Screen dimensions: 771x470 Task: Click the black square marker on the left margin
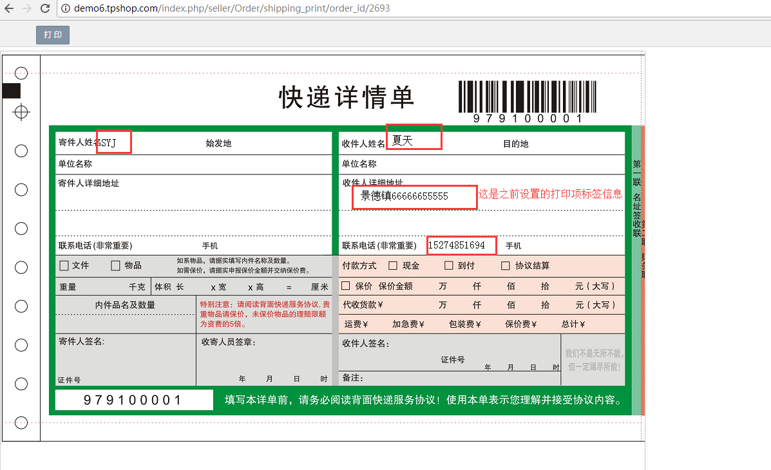point(12,91)
